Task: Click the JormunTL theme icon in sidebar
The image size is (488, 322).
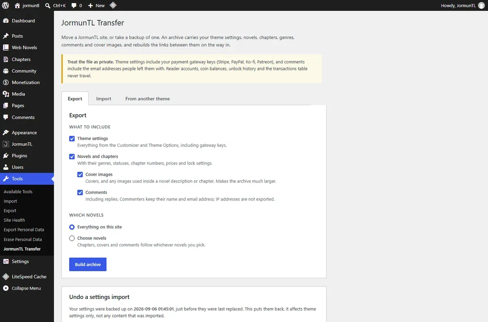Action: [x=6, y=144]
